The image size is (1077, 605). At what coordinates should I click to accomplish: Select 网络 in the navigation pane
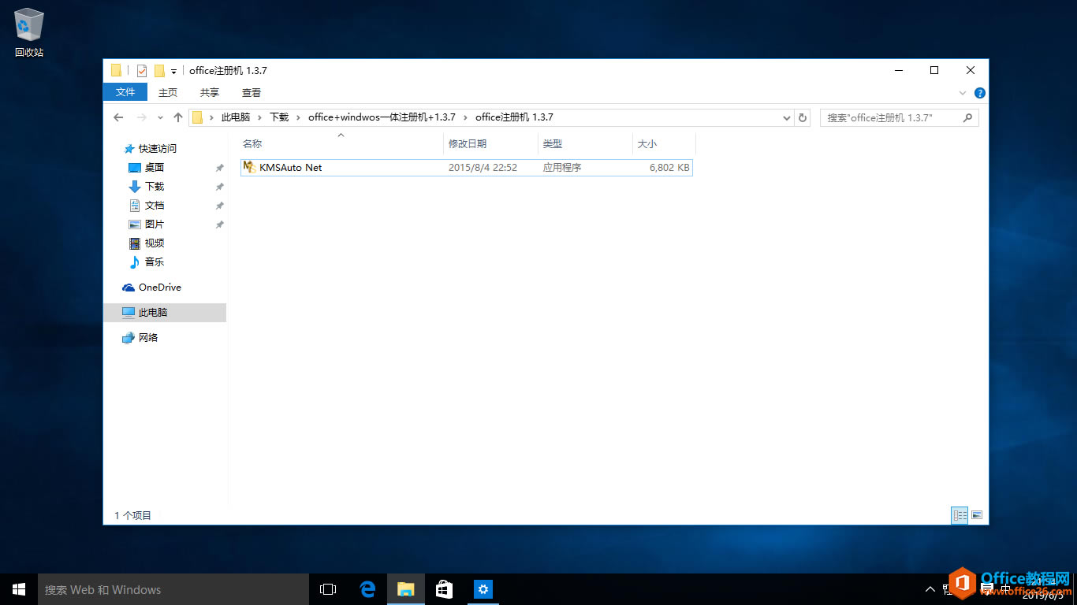click(147, 338)
